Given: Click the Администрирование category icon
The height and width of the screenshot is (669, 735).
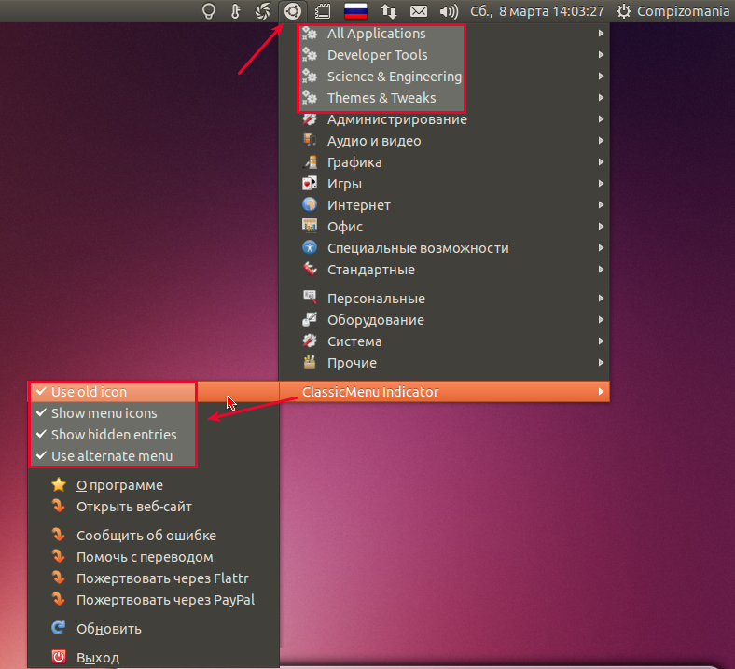Looking at the screenshot, I should (x=310, y=119).
